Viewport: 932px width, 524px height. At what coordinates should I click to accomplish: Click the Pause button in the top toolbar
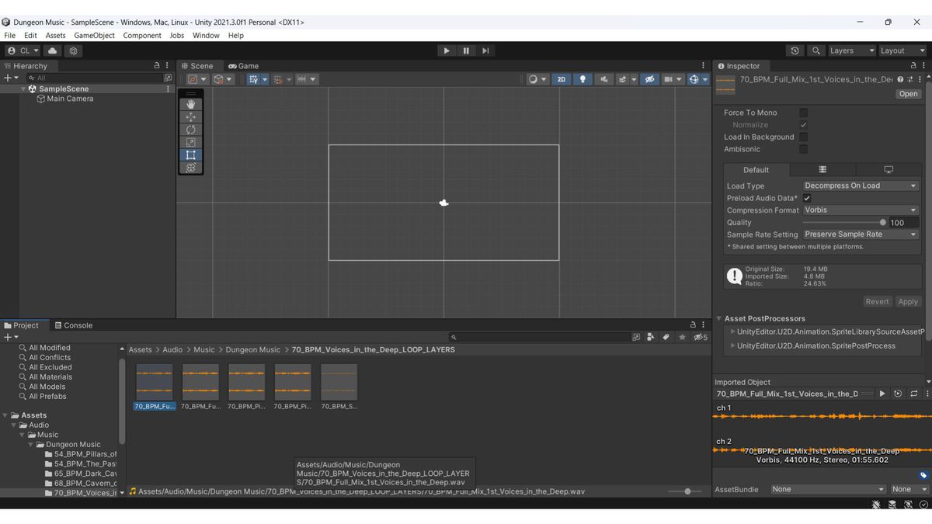coord(466,50)
